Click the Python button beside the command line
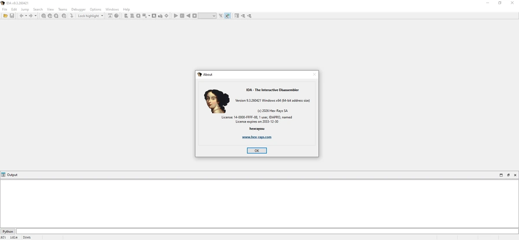Viewport: 519px width, 240px height. click(8, 231)
